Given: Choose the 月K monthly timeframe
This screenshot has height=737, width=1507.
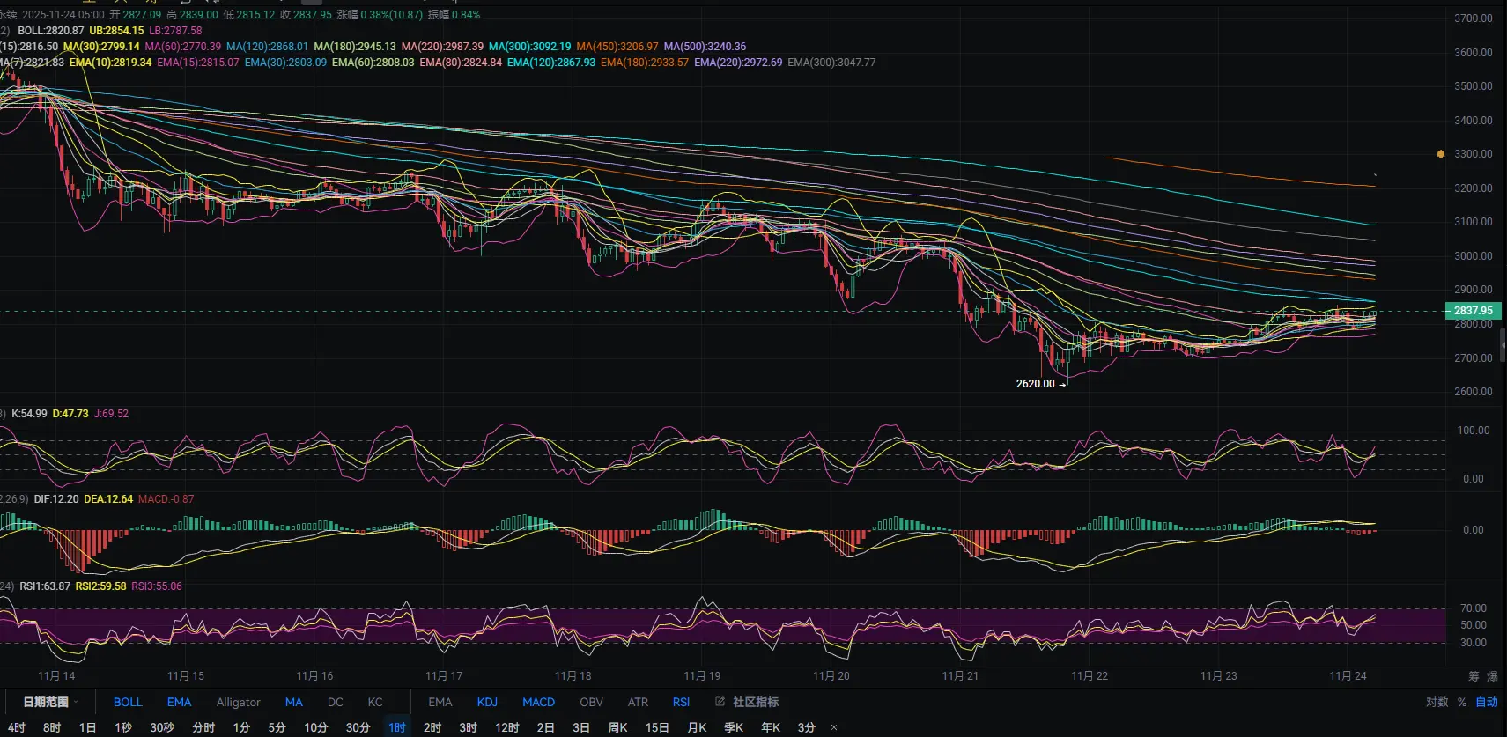Looking at the screenshot, I should point(697,727).
